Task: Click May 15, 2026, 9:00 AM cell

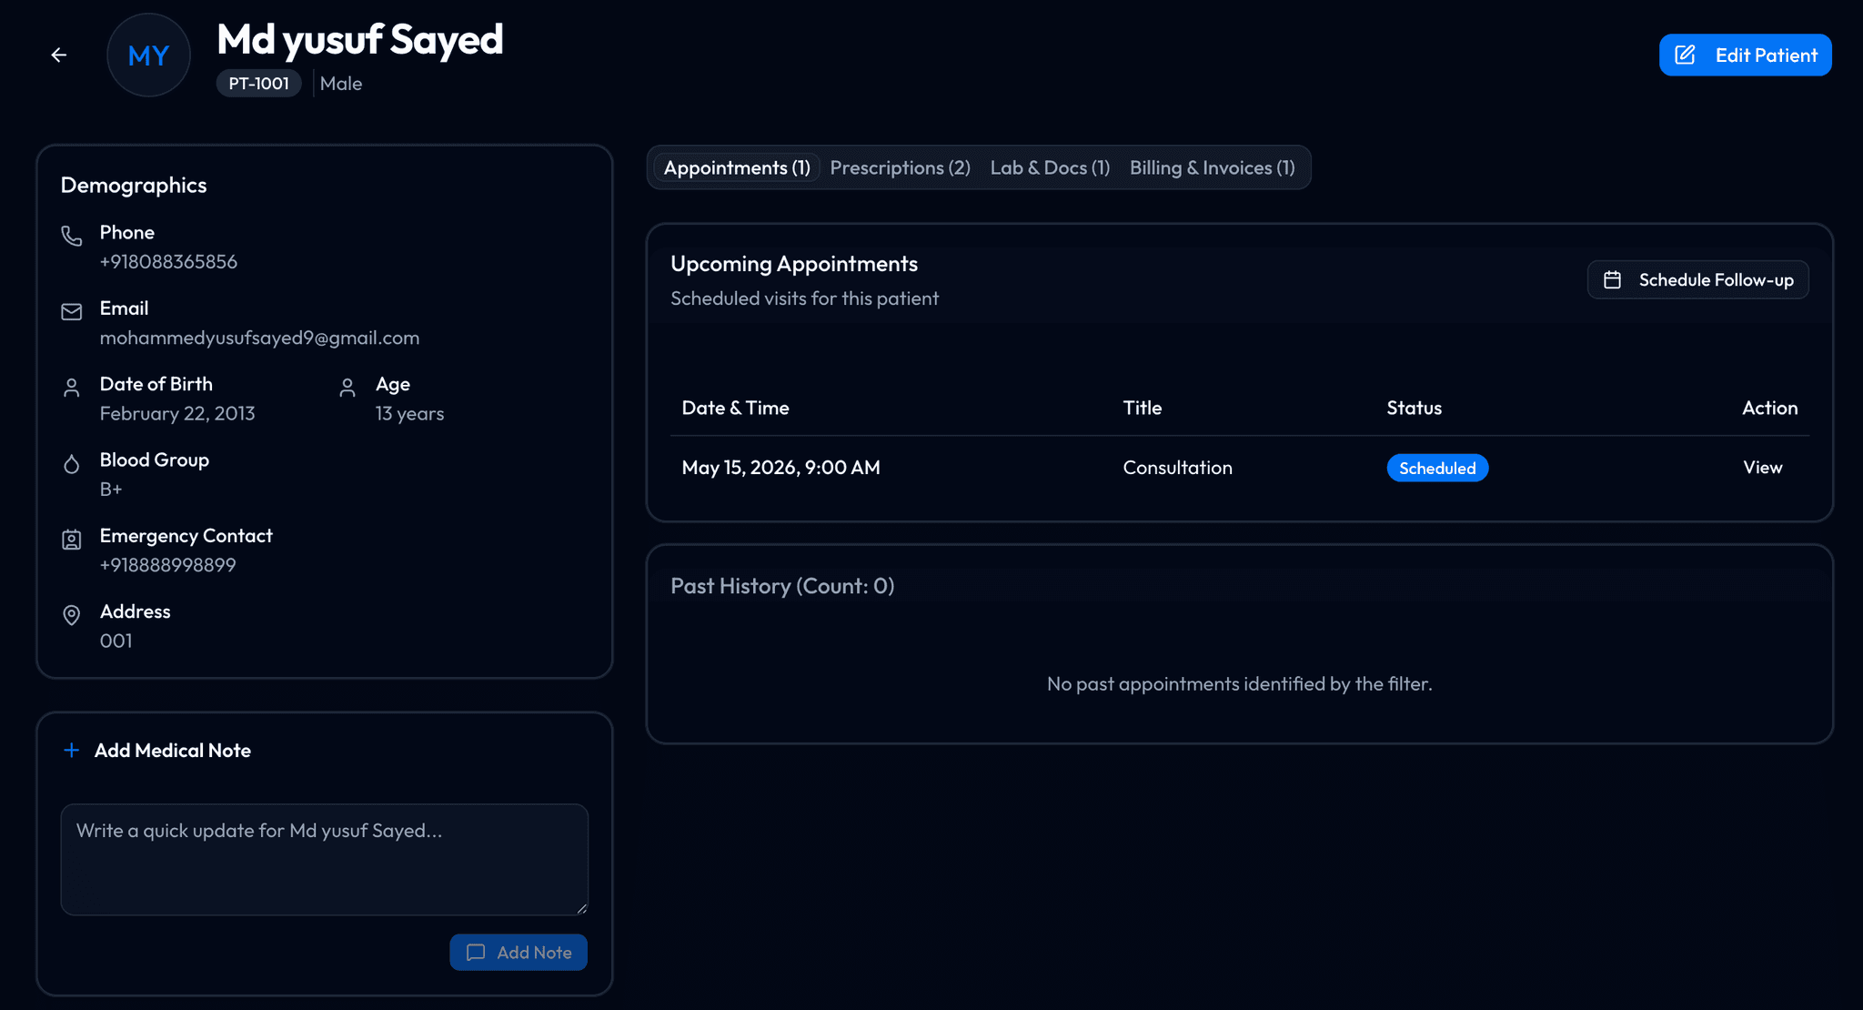Action: [780, 468]
